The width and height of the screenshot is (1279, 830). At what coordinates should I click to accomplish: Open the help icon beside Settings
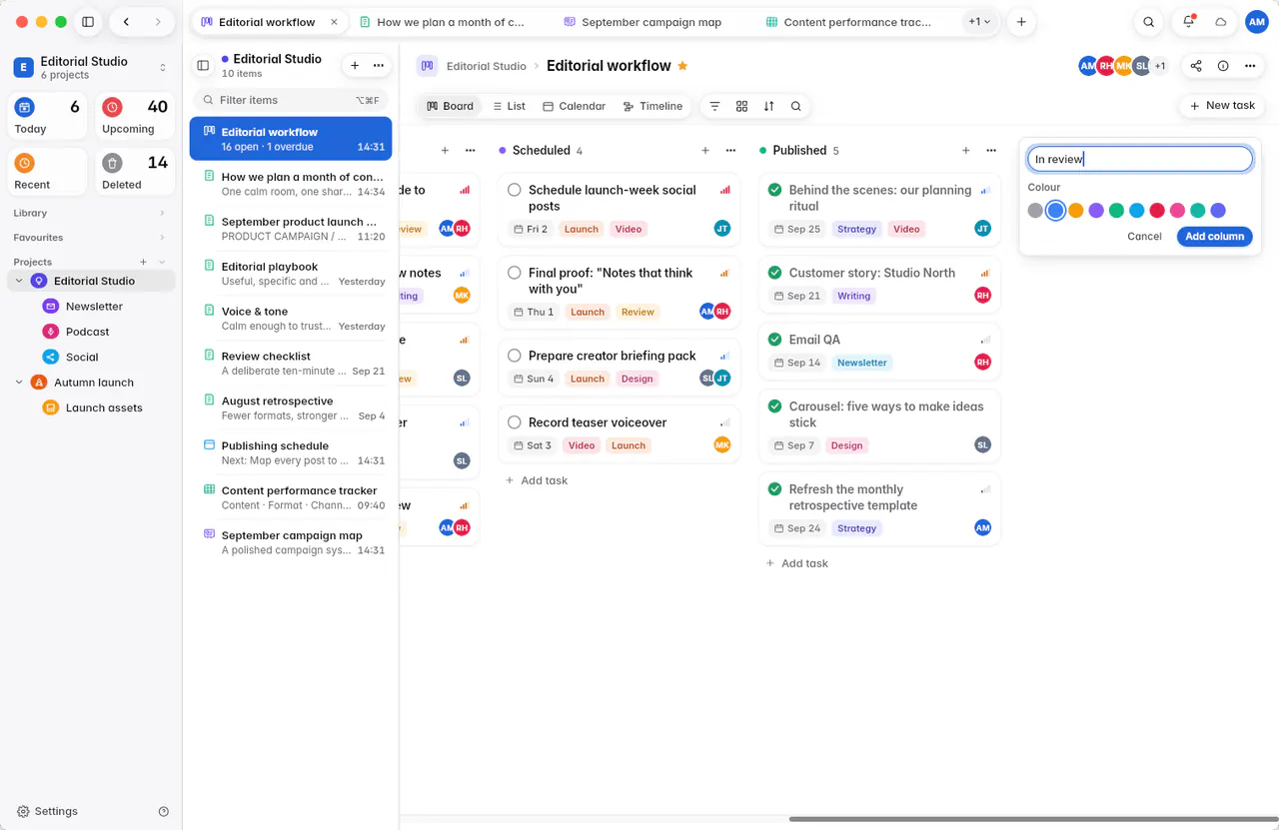[164, 812]
